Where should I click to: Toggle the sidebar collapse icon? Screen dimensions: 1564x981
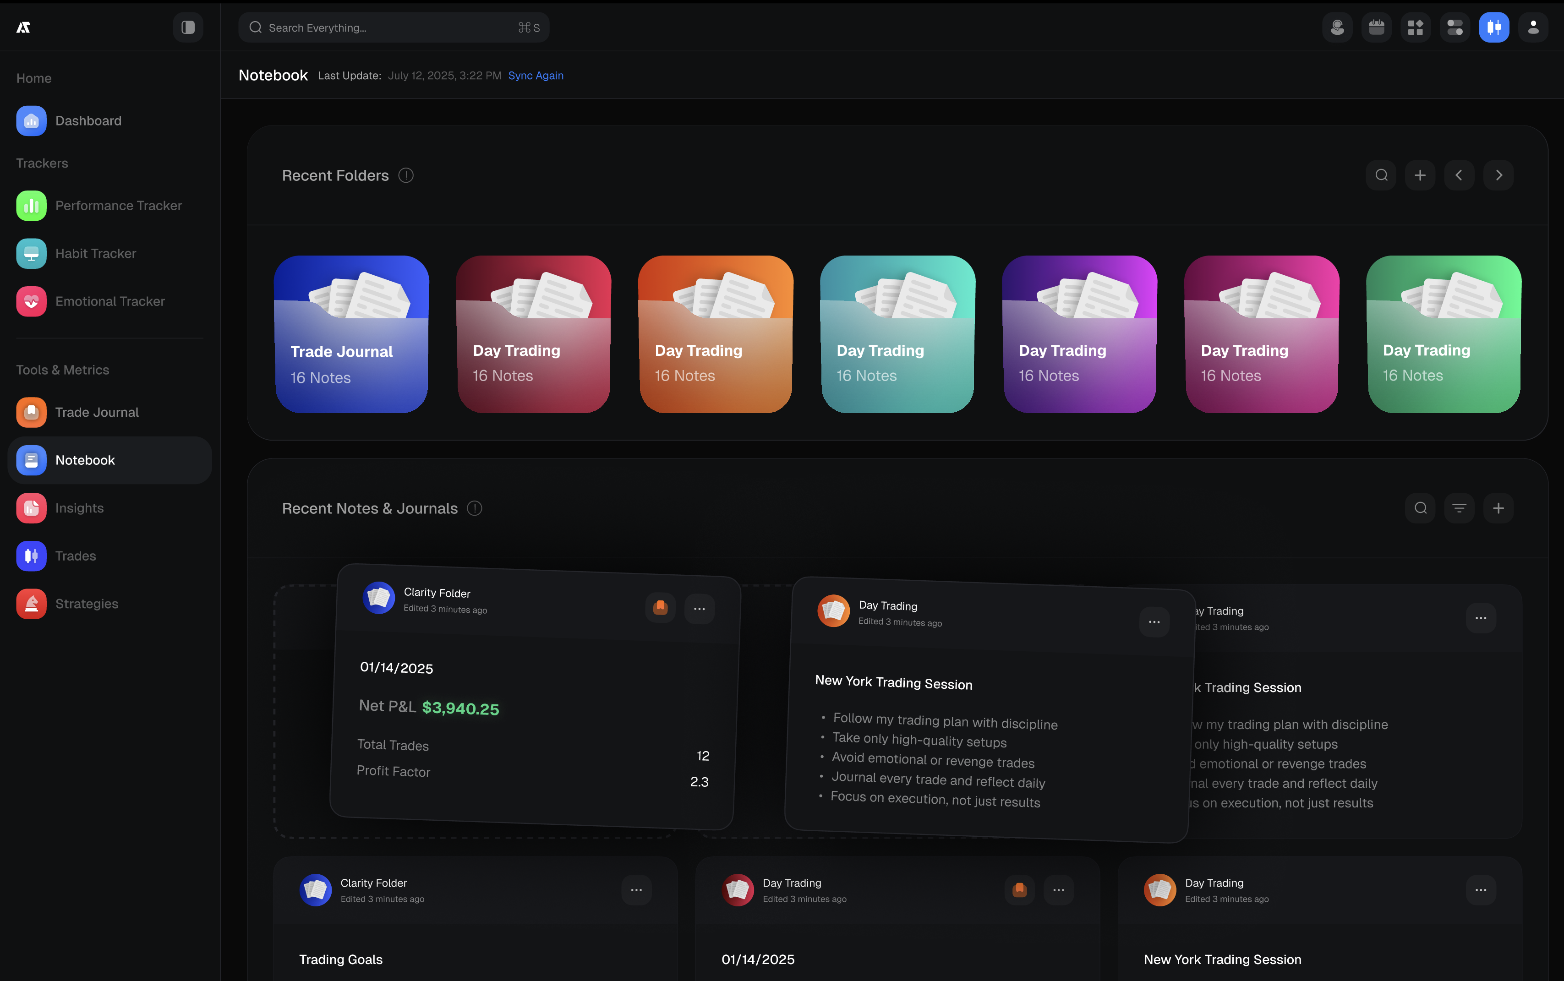click(x=187, y=27)
